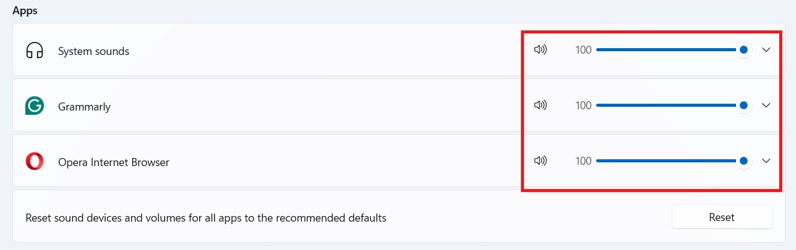Click the Opera volume value 100

[583, 161]
